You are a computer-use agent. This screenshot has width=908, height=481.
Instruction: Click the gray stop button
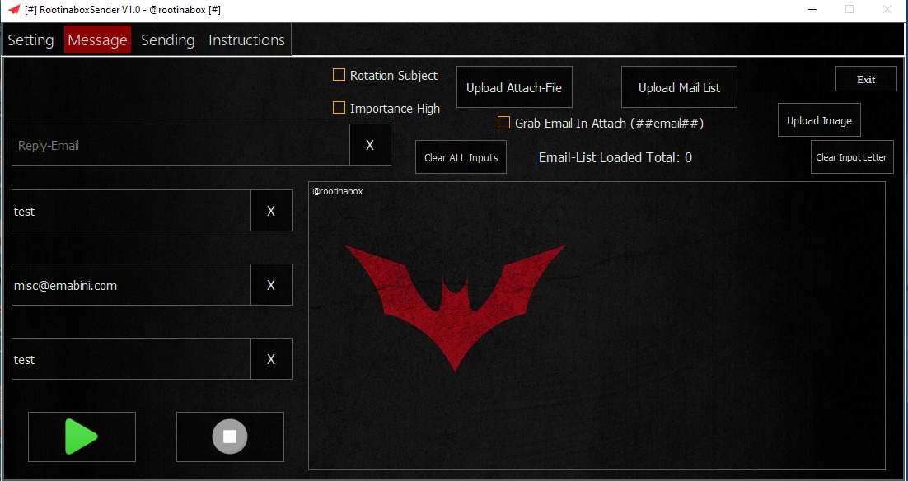click(x=230, y=437)
